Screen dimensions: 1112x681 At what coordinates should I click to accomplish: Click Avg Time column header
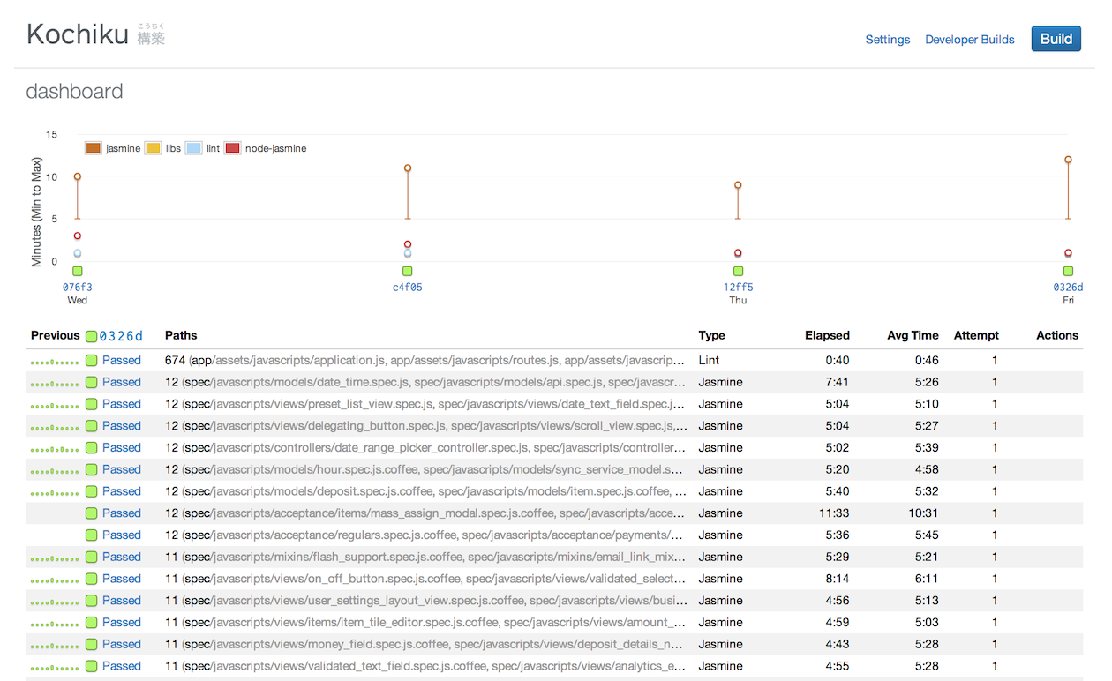[x=913, y=335]
